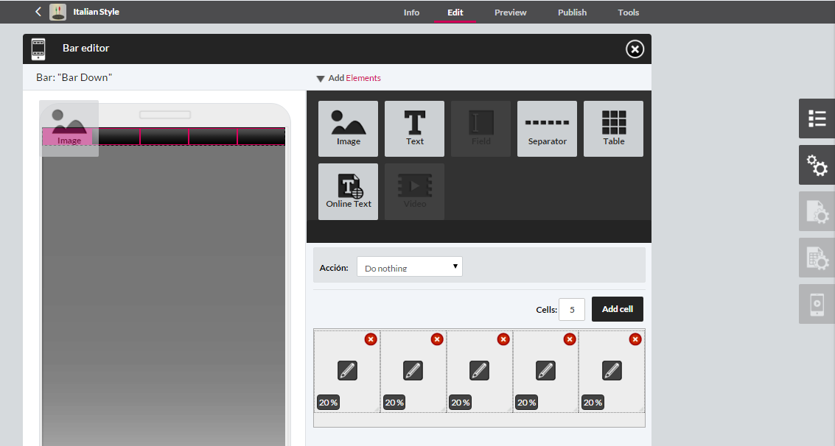
Task: Add an Image element
Action: 349,129
